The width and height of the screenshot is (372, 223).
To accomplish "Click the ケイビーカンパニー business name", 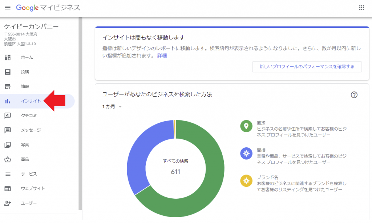I will (31, 26).
